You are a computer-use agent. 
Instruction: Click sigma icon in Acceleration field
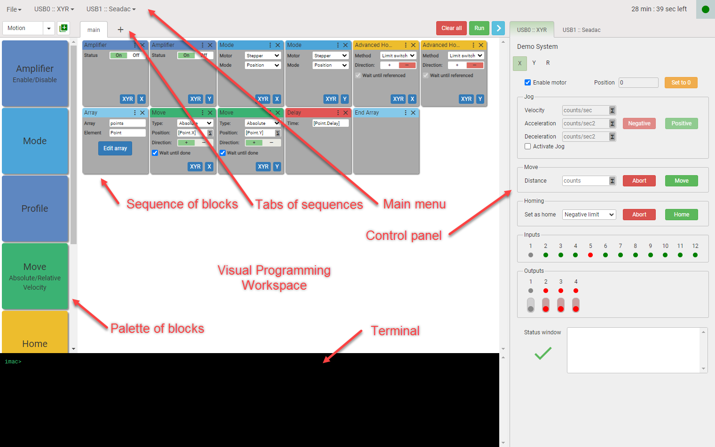612,123
